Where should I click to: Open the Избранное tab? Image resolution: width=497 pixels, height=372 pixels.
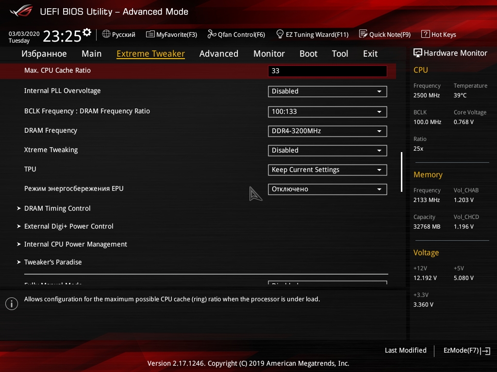coord(44,53)
